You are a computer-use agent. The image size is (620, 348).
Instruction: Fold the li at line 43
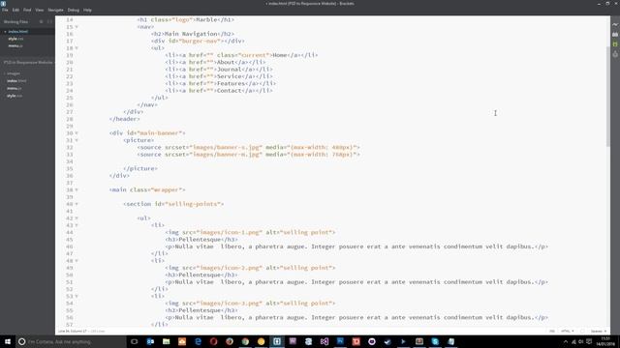tap(77, 225)
